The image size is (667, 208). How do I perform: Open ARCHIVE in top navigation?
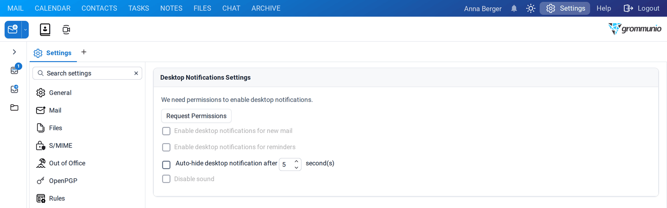[266, 8]
